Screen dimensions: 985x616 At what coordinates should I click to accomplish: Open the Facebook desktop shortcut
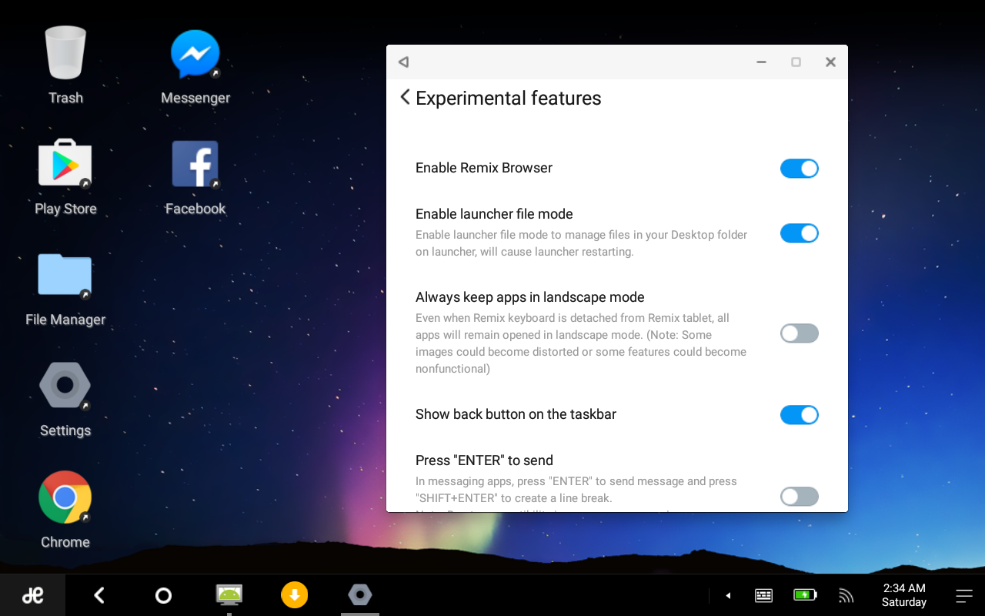[195, 177]
